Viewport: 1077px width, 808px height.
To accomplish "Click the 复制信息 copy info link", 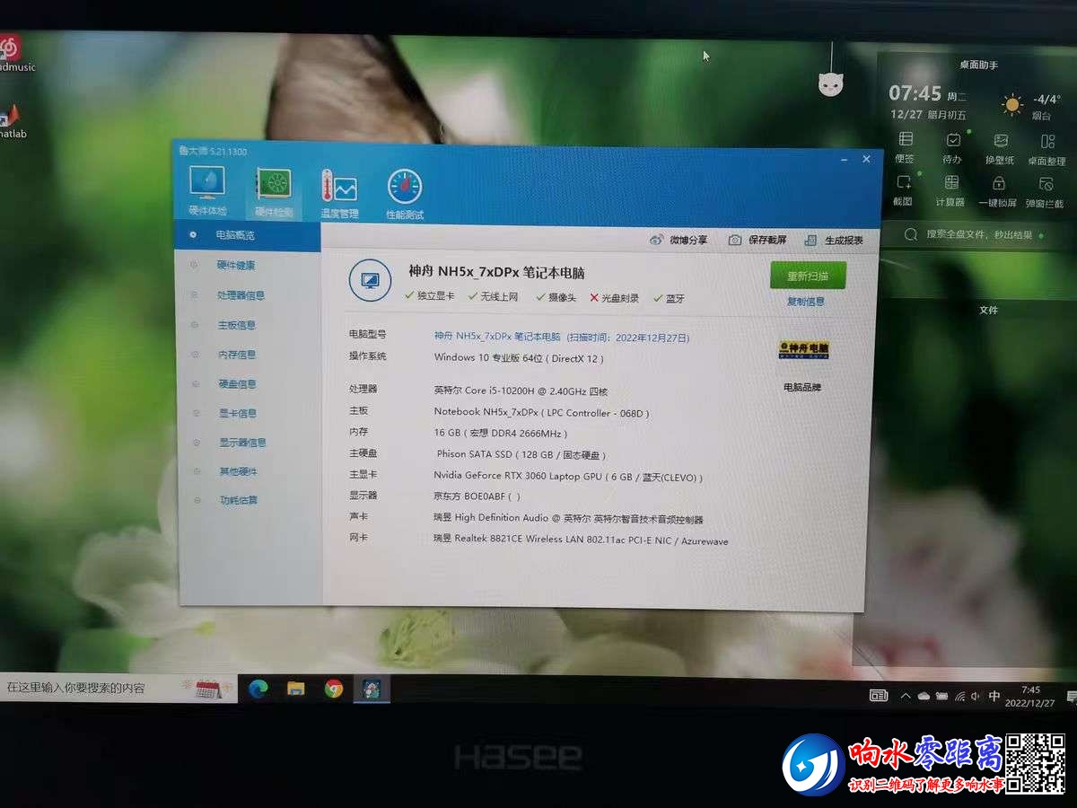I will pos(806,302).
